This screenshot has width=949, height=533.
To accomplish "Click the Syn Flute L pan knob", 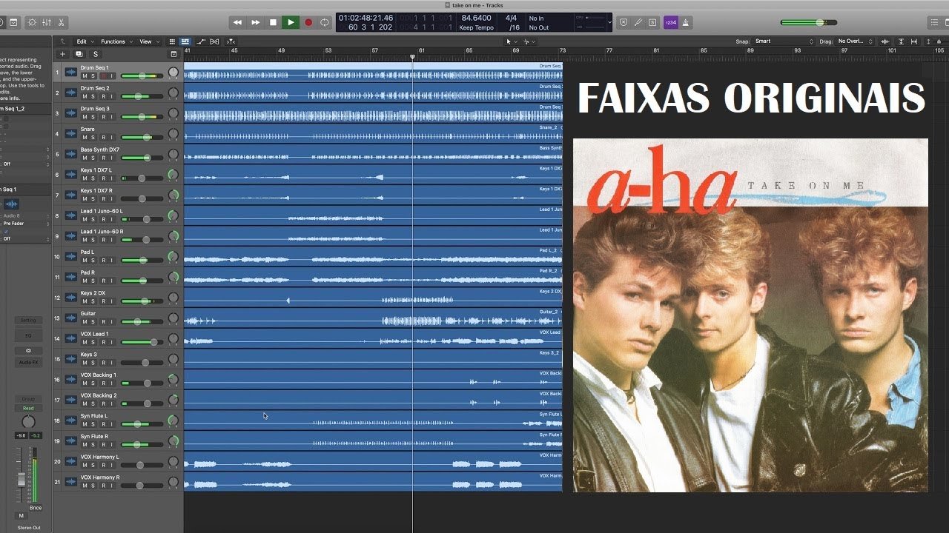I will click(173, 420).
